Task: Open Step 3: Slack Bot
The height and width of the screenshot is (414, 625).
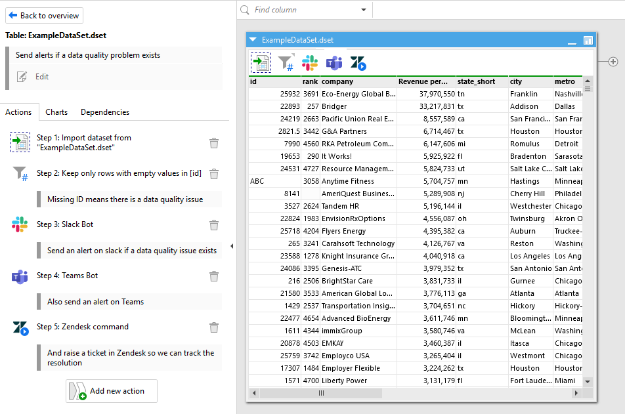Action: (65, 224)
